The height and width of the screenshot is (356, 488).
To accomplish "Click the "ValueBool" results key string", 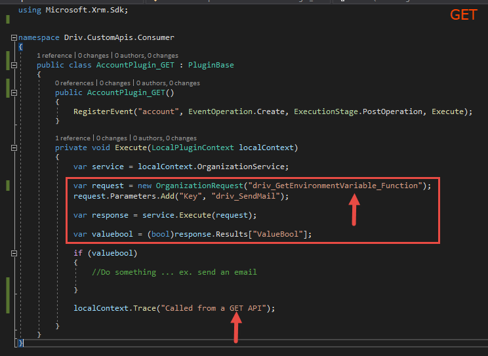I will [277, 234].
